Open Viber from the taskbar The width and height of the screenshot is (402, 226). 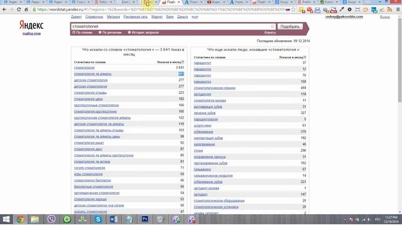pyautogui.click(x=52, y=219)
